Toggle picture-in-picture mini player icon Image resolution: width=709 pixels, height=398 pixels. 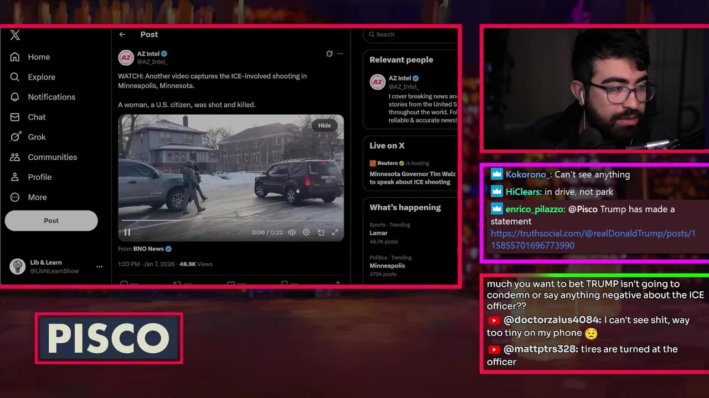pyautogui.click(x=321, y=233)
